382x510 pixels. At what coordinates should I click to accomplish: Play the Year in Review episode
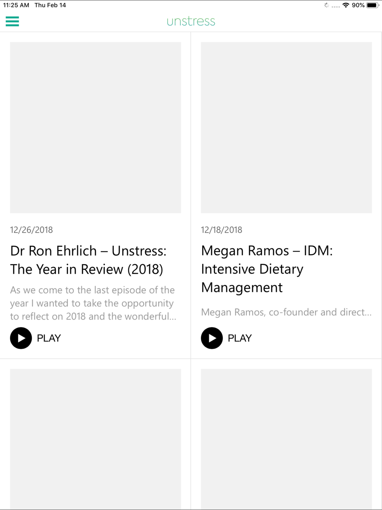pyautogui.click(x=21, y=338)
